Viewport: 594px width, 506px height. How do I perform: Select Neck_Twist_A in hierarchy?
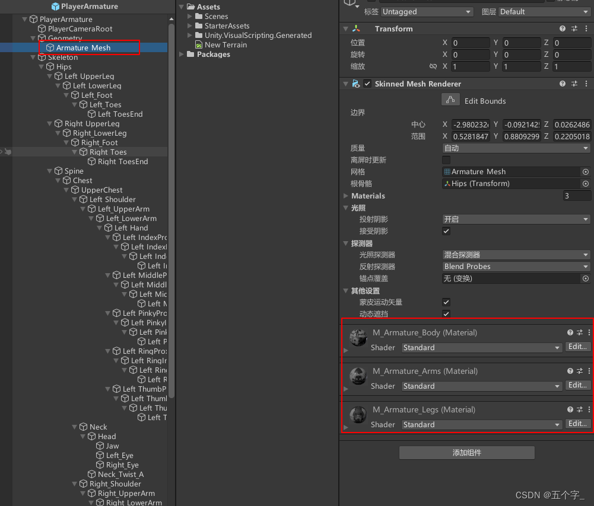[x=120, y=474]
